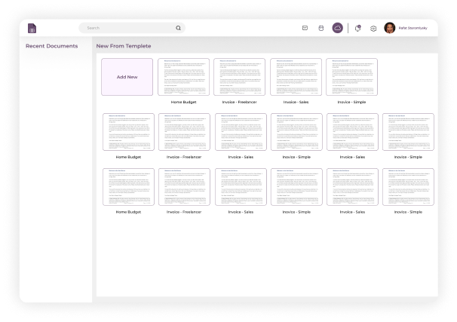Choose third-row Invoice - Freelancer template thumbnail
Screen dimensions: 457x322
(x=184, y=187)
